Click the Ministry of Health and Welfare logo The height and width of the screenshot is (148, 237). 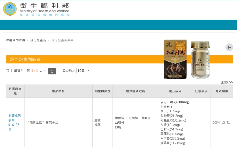point(10,9)
